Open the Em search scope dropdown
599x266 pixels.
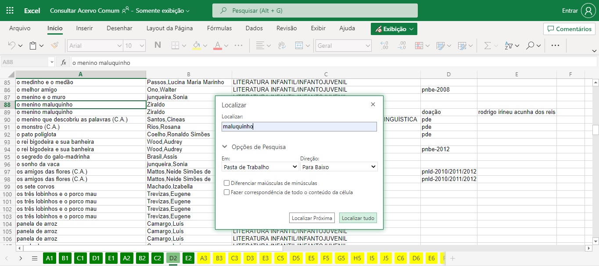click(260, 167)
